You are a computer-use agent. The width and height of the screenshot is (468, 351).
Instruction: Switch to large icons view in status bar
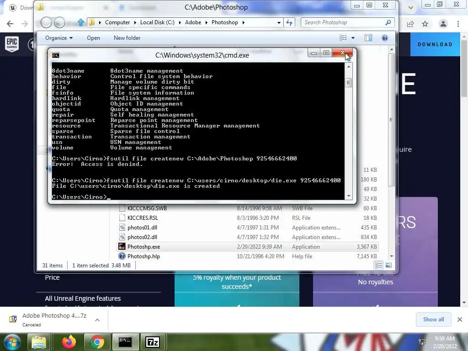click(388, 266)
